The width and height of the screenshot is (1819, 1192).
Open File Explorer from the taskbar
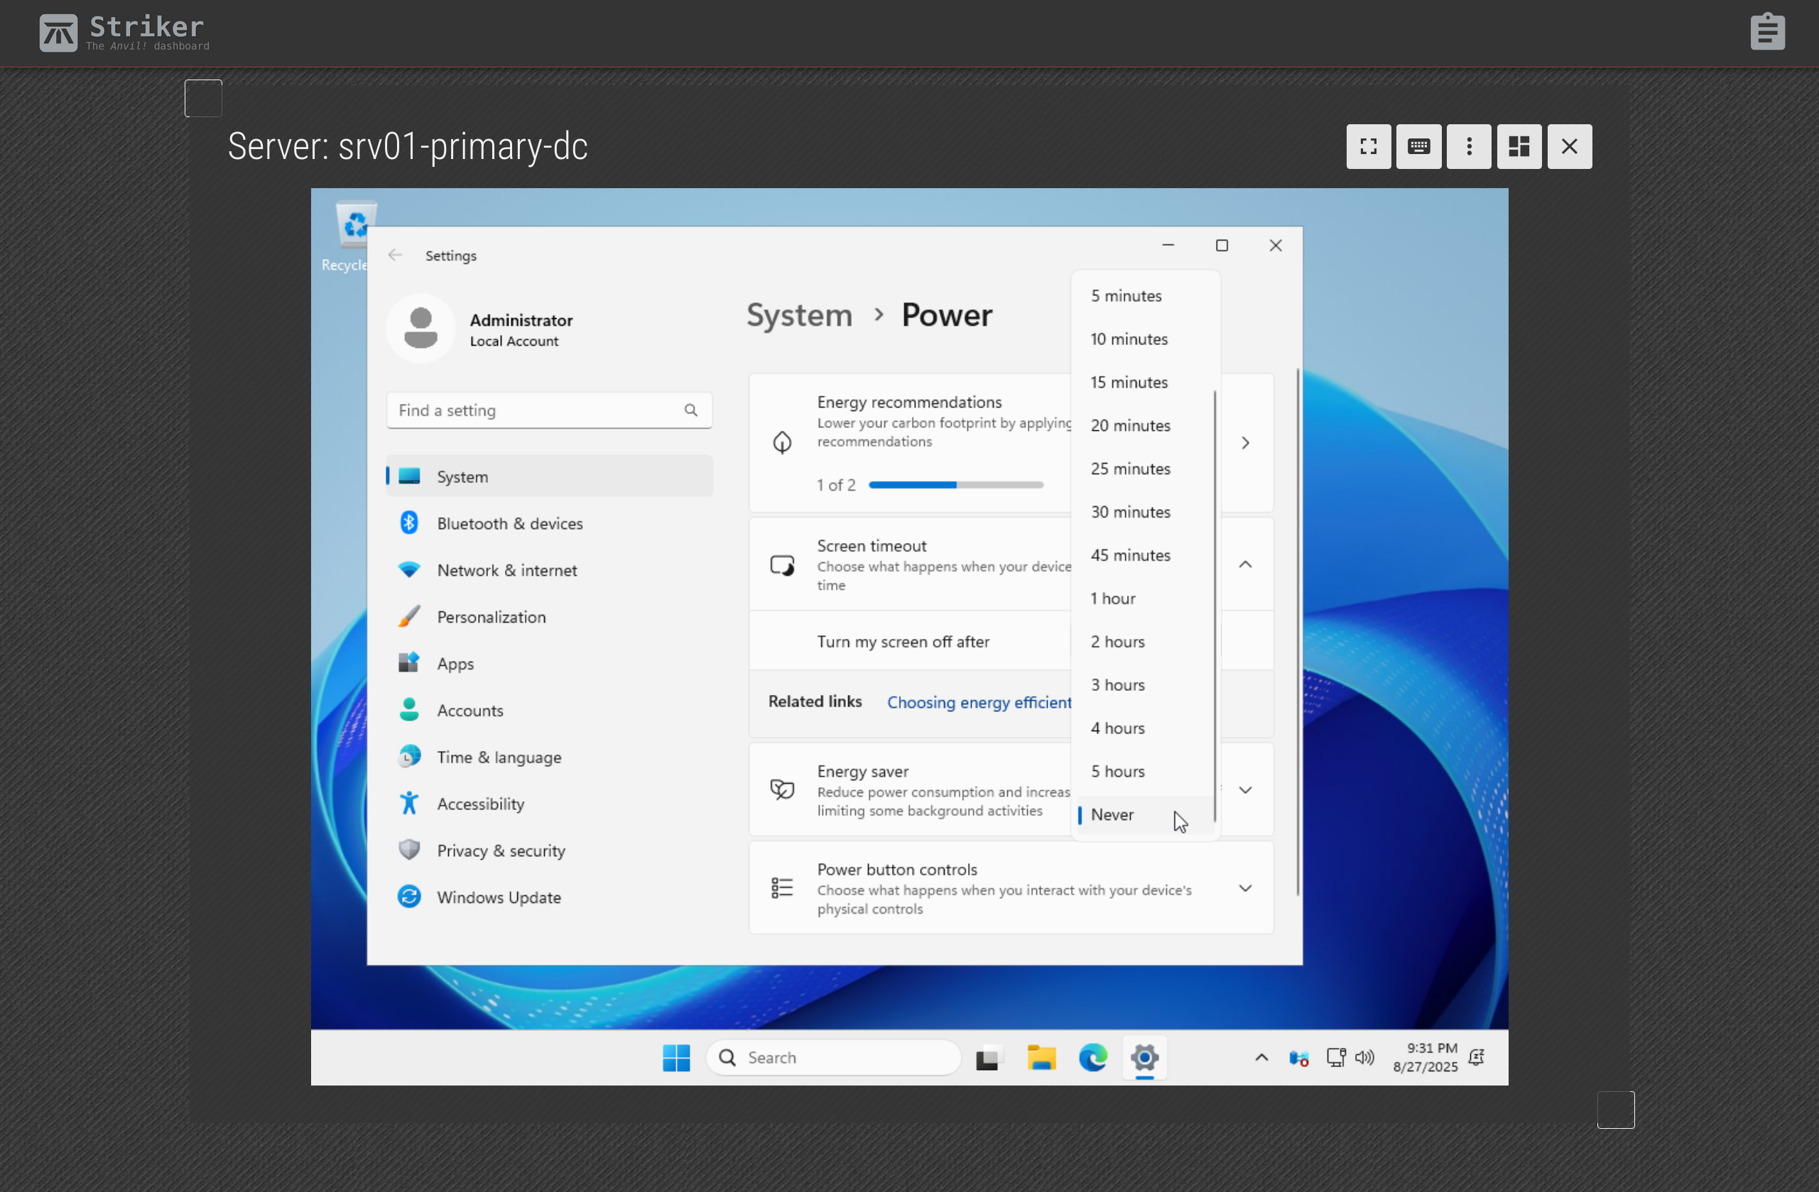click(1041, 1058)
